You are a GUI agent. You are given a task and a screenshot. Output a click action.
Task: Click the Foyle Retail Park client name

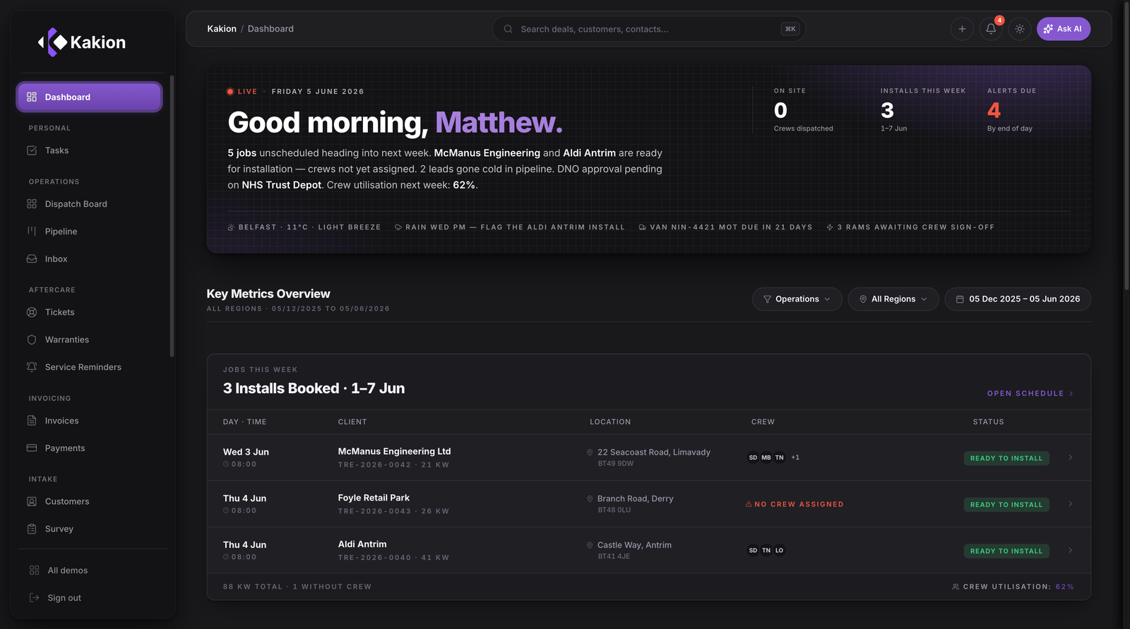click(374, 498)
